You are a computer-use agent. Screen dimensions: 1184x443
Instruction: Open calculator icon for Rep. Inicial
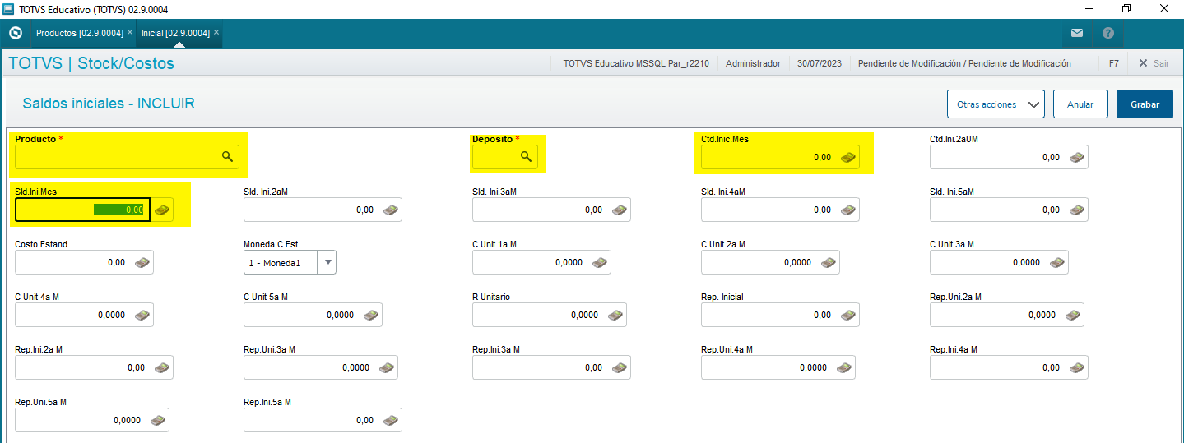point(848,315)
